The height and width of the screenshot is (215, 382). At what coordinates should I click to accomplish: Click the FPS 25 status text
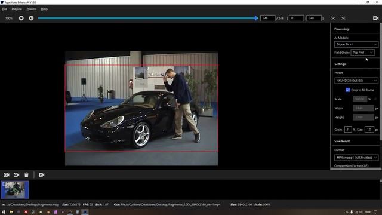[88, 204]
